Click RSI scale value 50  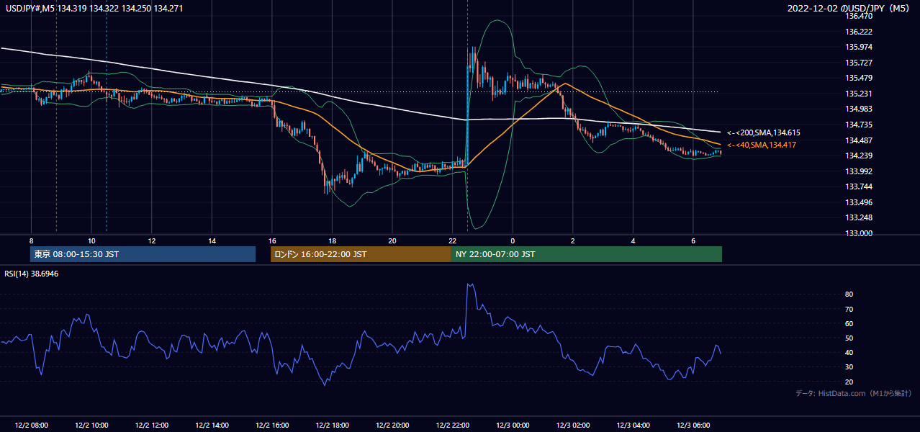849,338
